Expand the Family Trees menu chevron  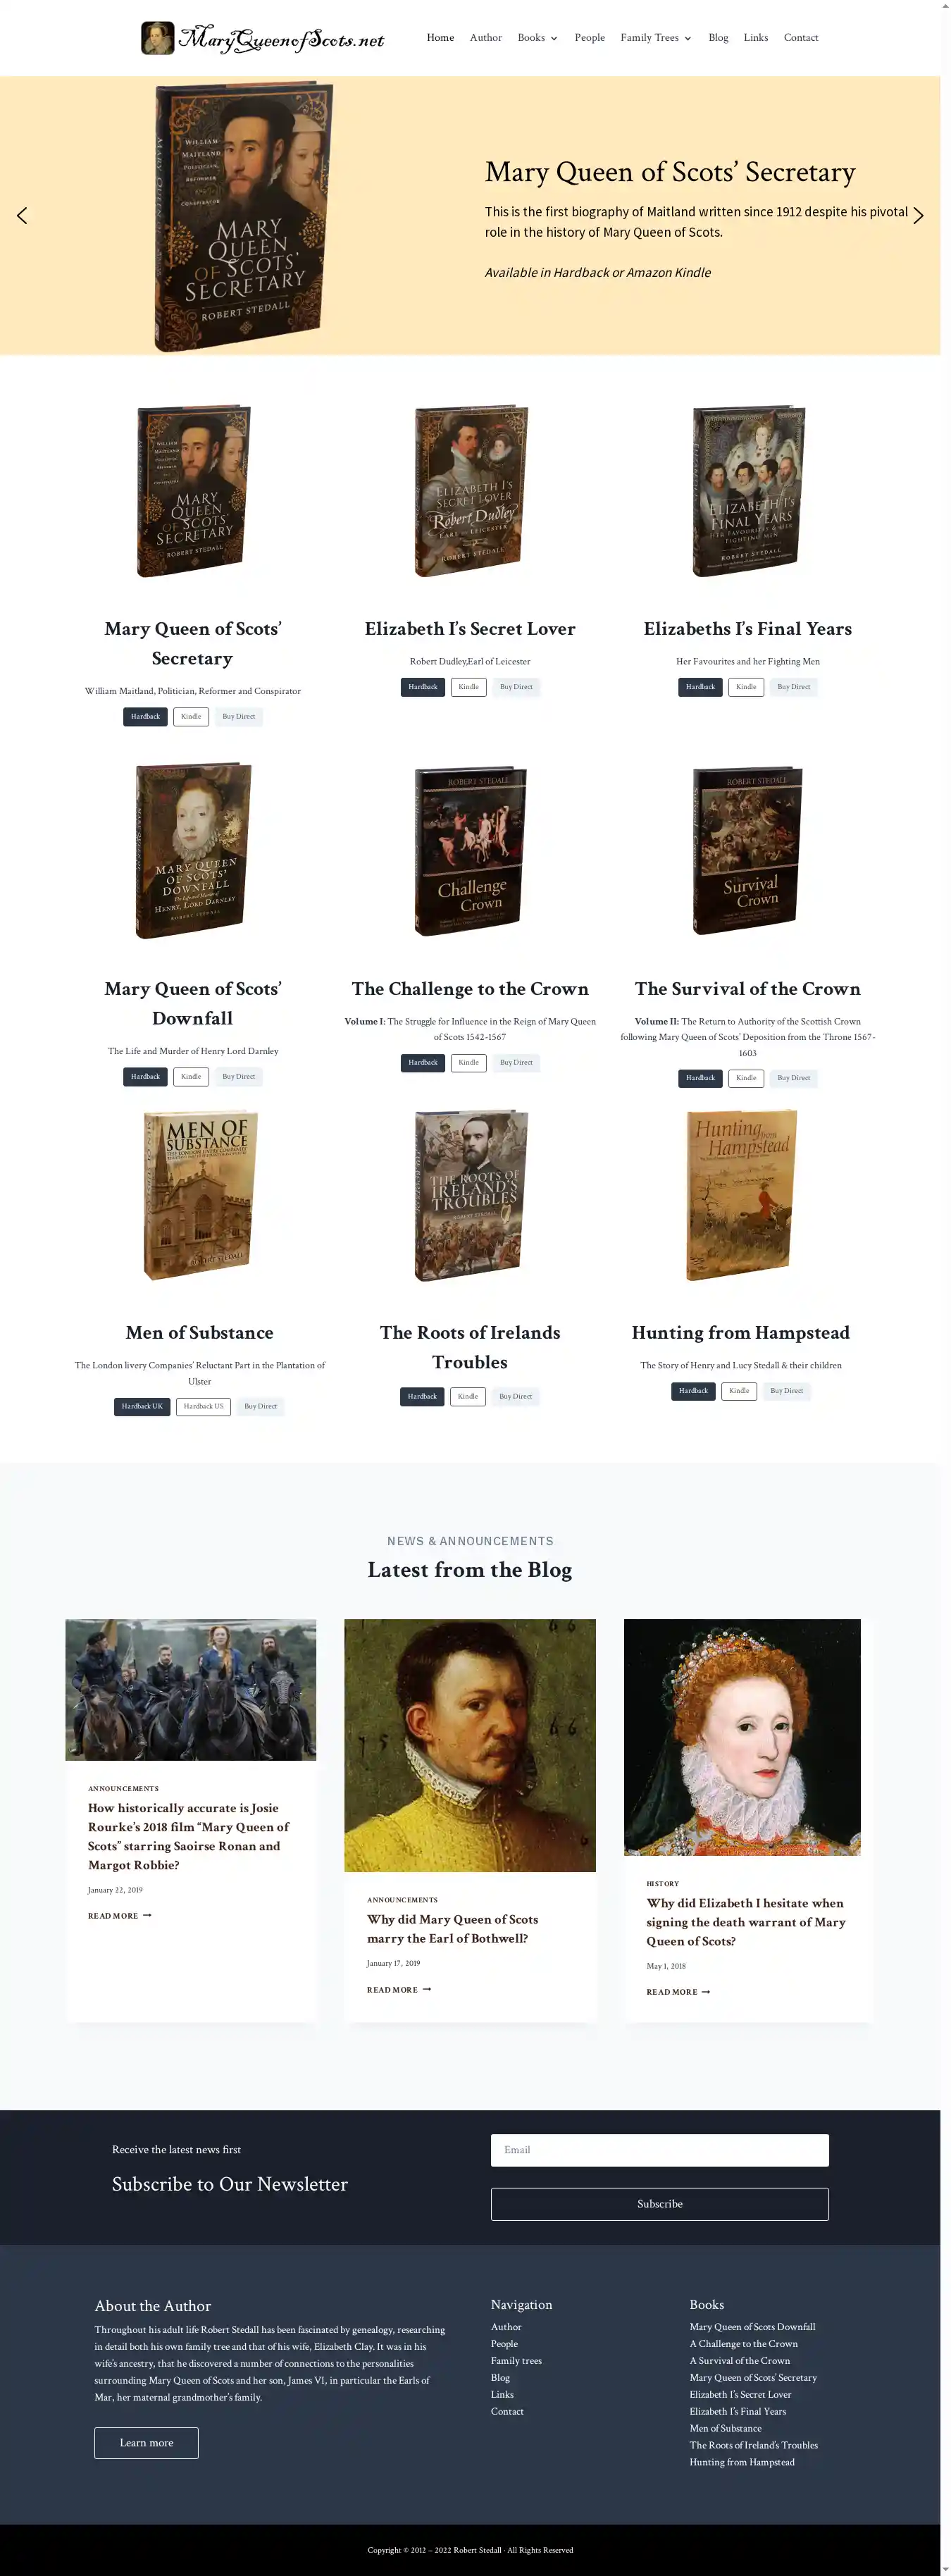coord(687,39)
